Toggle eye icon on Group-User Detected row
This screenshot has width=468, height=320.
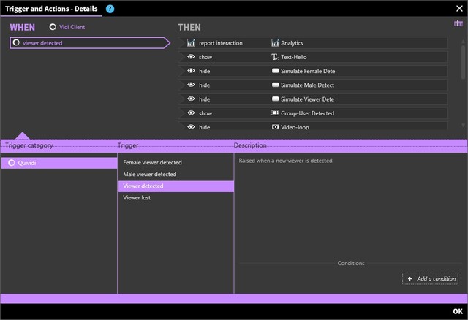(x=191, y=113)
